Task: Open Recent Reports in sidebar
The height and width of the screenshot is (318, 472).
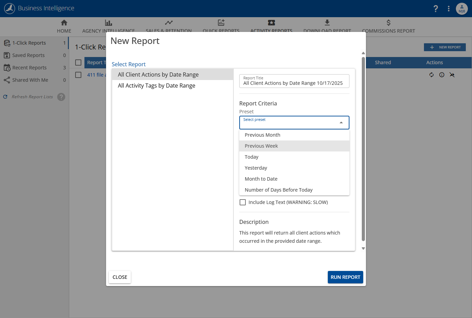Action: pyautogui.click(x=34, y=68)
